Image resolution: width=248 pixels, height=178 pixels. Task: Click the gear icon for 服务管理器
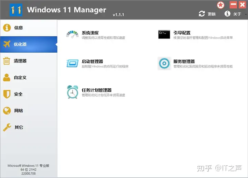point(164,64)
